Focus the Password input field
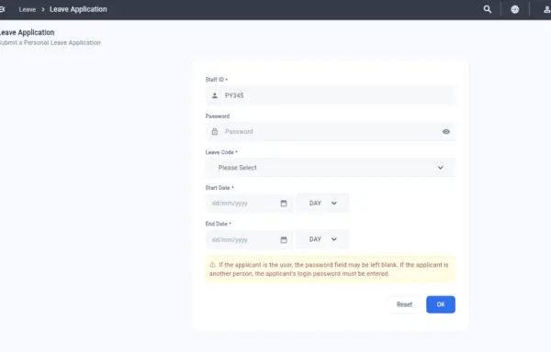551x352 pixels. coord(331,131)
